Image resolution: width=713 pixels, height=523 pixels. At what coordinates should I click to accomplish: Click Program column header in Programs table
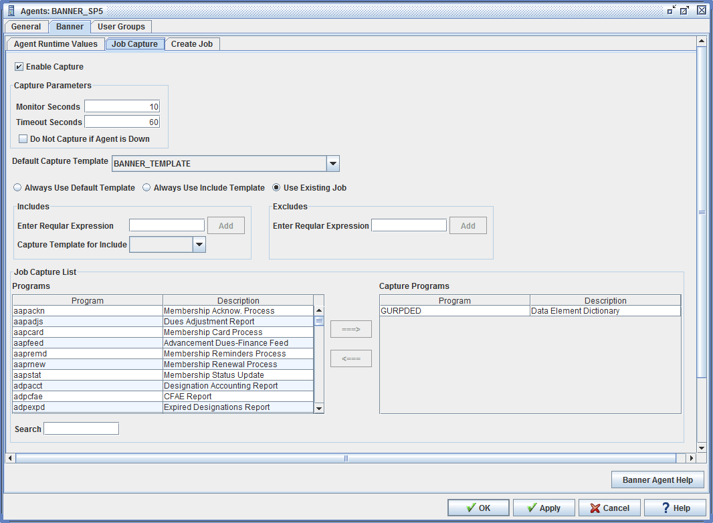[88, 300]
